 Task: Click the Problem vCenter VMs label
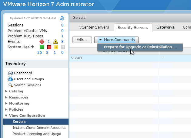pyautogui.click(x=27, y=30)
